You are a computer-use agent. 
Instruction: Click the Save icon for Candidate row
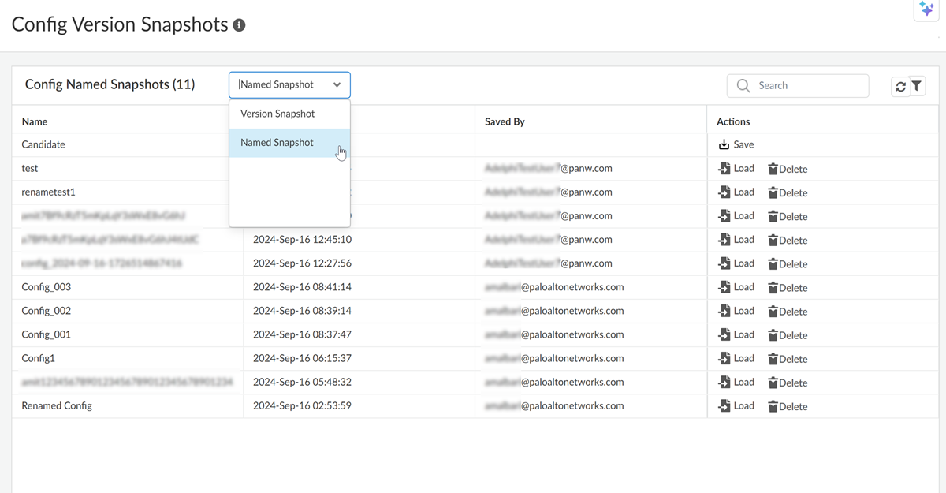(724, 144)
